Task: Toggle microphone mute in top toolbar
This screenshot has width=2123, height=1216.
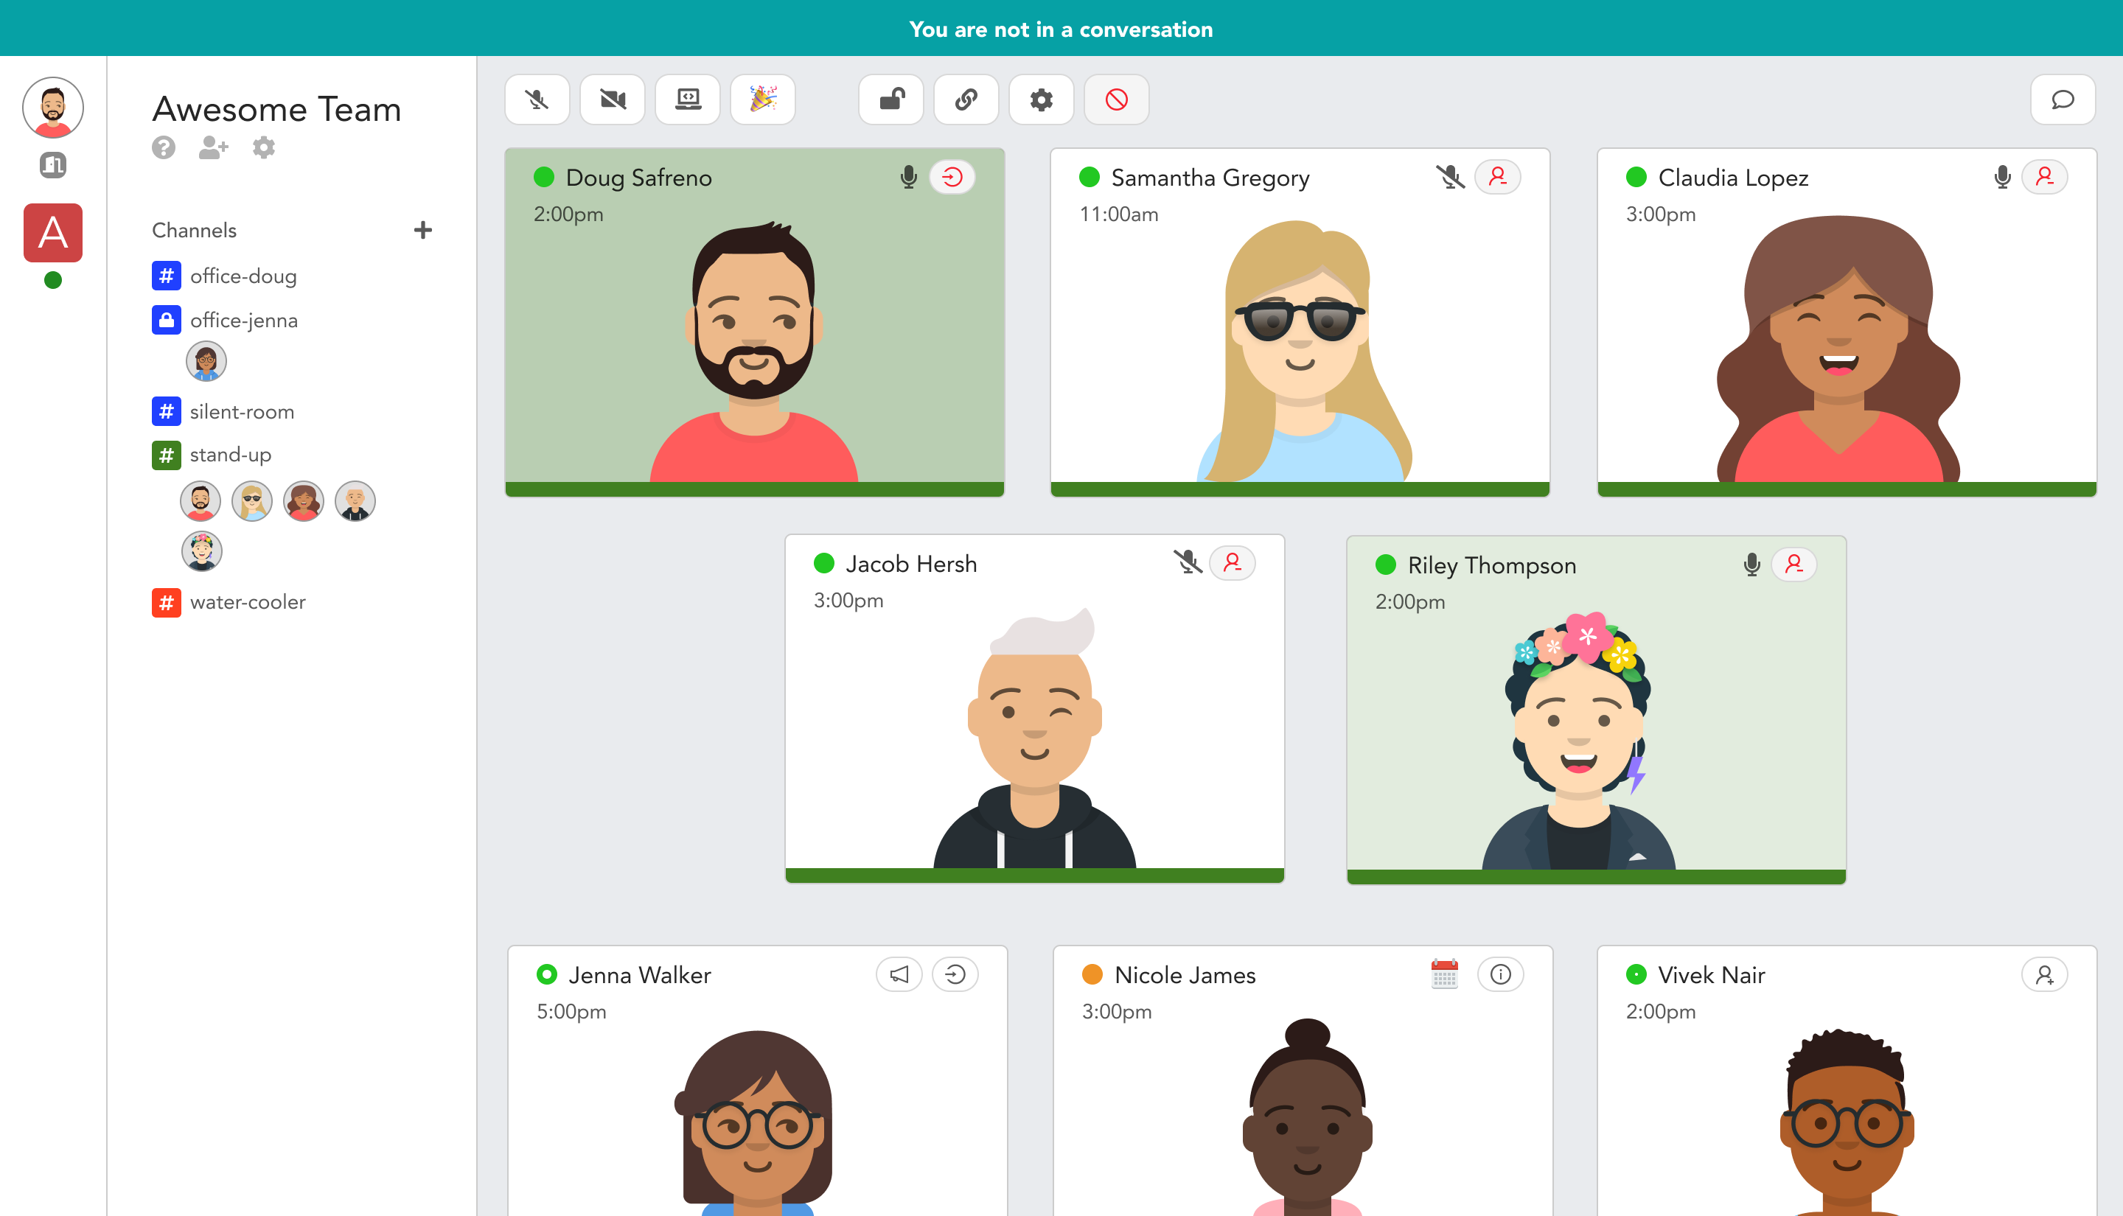Action: pos(537,99)
